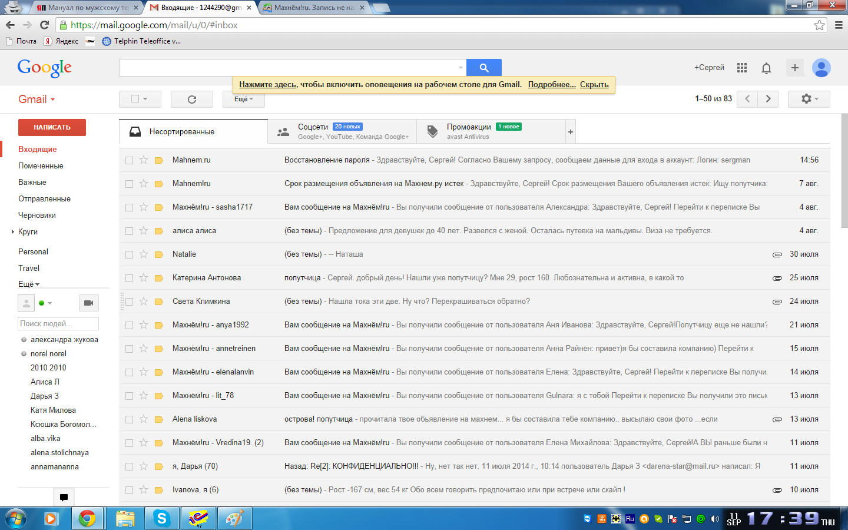Toggle importance marker on Света Климкина email
Viewport: 848px width, 530px height.
click(x=158, y=302)
